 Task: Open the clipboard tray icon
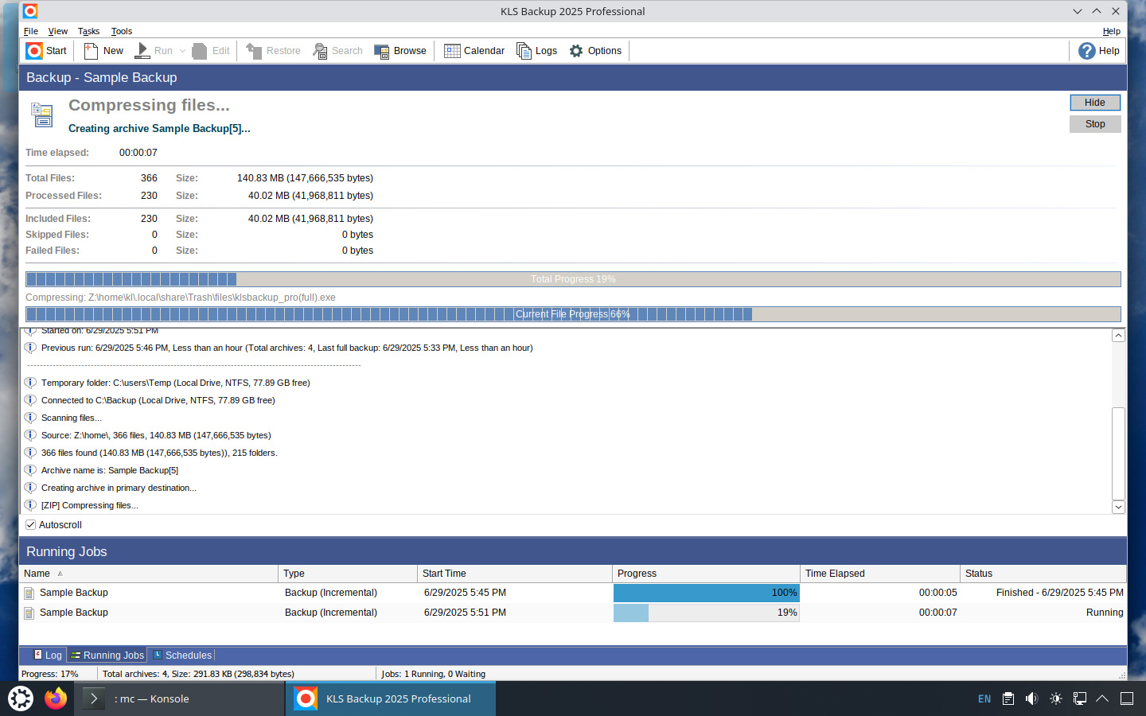tap(1008, 698)
